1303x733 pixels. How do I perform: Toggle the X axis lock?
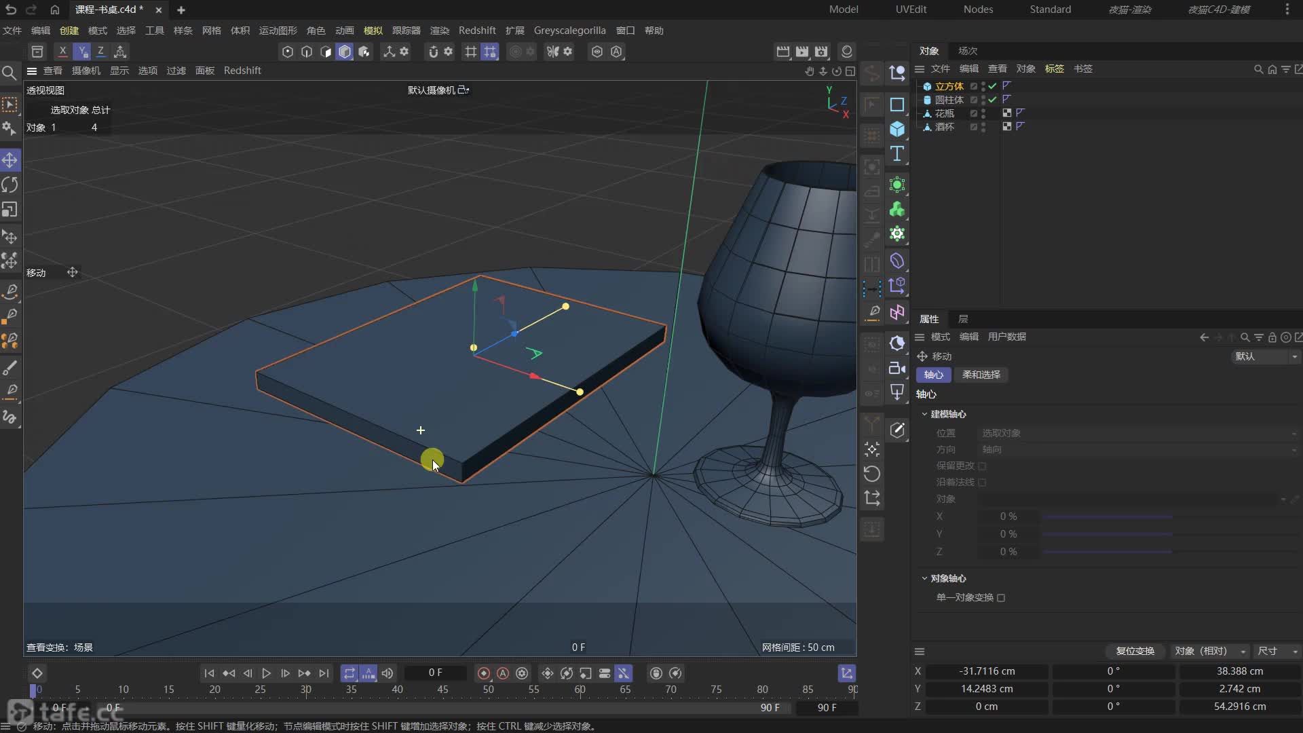[x=62, y=51]
